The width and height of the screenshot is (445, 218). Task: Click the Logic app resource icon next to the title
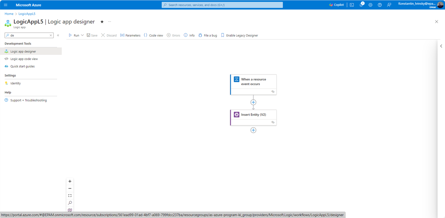(8, 23)
